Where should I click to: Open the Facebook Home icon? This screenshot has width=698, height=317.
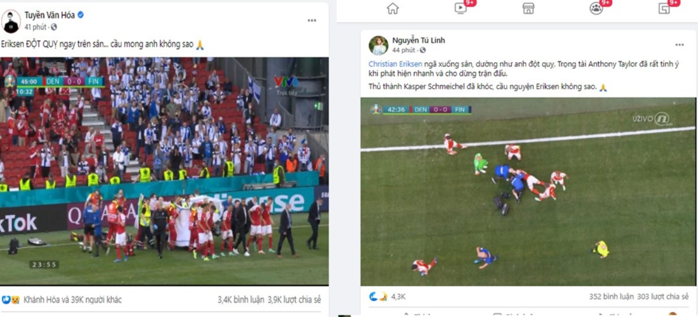(x=393, y=8)
